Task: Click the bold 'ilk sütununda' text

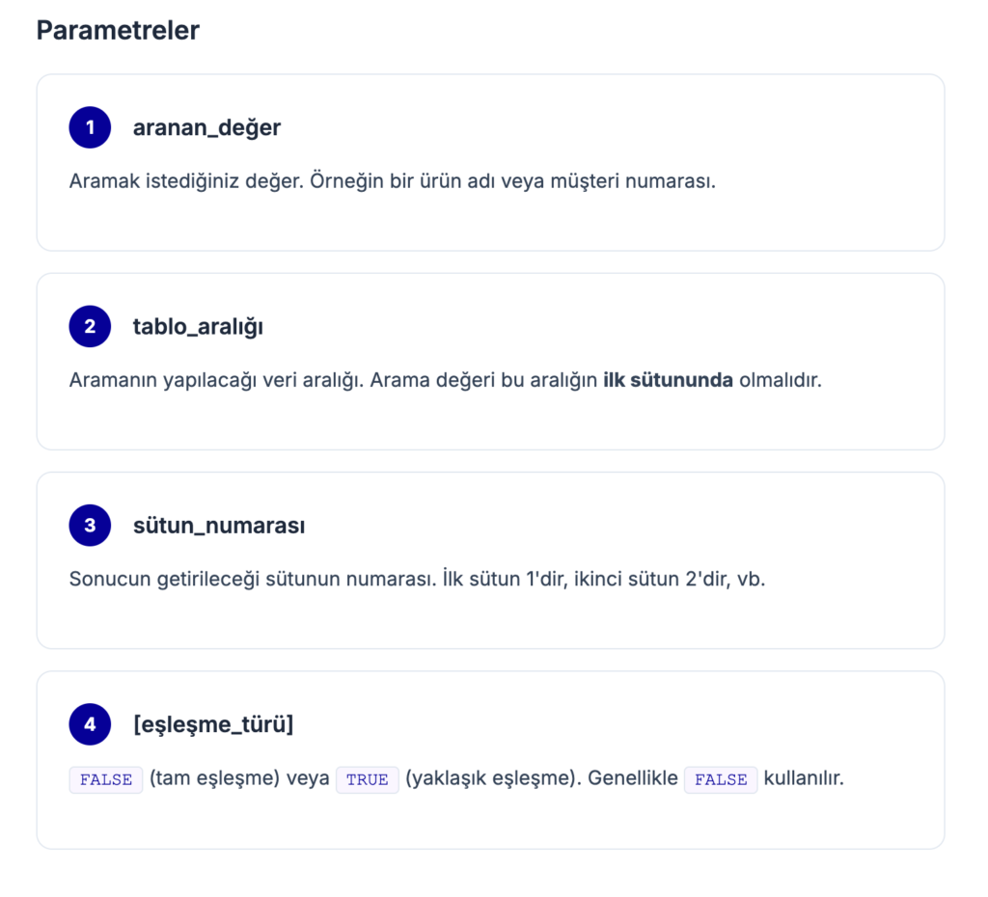Action: coord(668,380)
